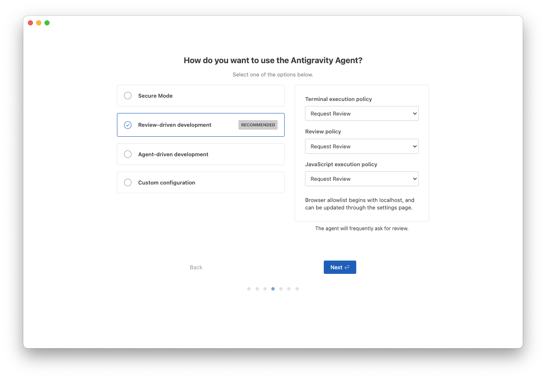Image resolution: width=546 pixels, height=379 pixels.
Task: Jump to the last pagination dot
Action: tap(297, 289)
